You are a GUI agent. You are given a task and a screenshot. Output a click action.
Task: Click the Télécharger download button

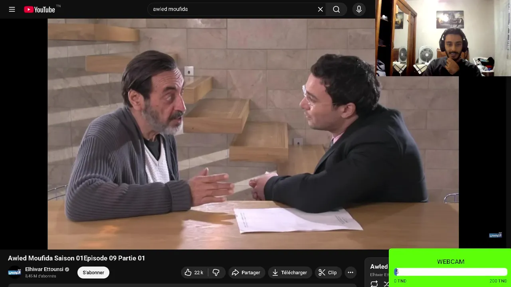[x=289, y=273]
